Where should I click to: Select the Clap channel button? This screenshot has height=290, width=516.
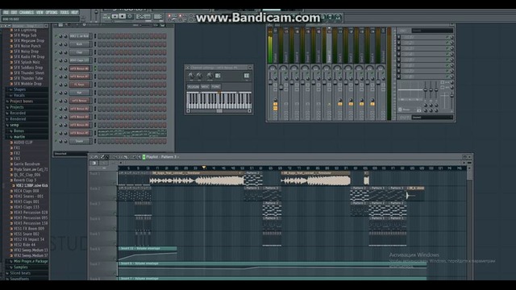[x=79, y=52]
